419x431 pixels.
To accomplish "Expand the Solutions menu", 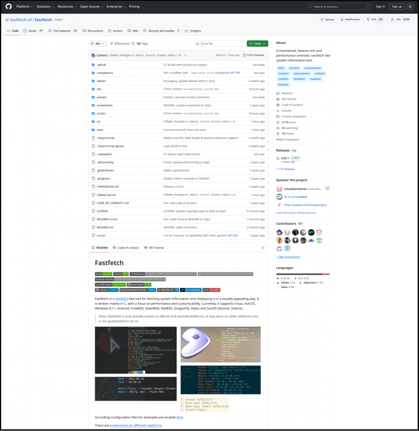I will (45, 6).
